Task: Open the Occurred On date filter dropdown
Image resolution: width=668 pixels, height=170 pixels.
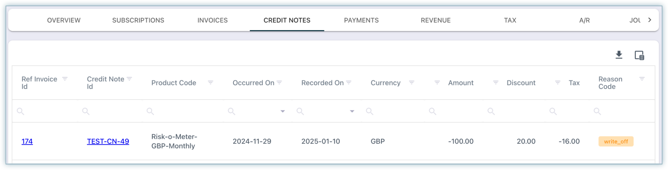Action: coord(283,111)
